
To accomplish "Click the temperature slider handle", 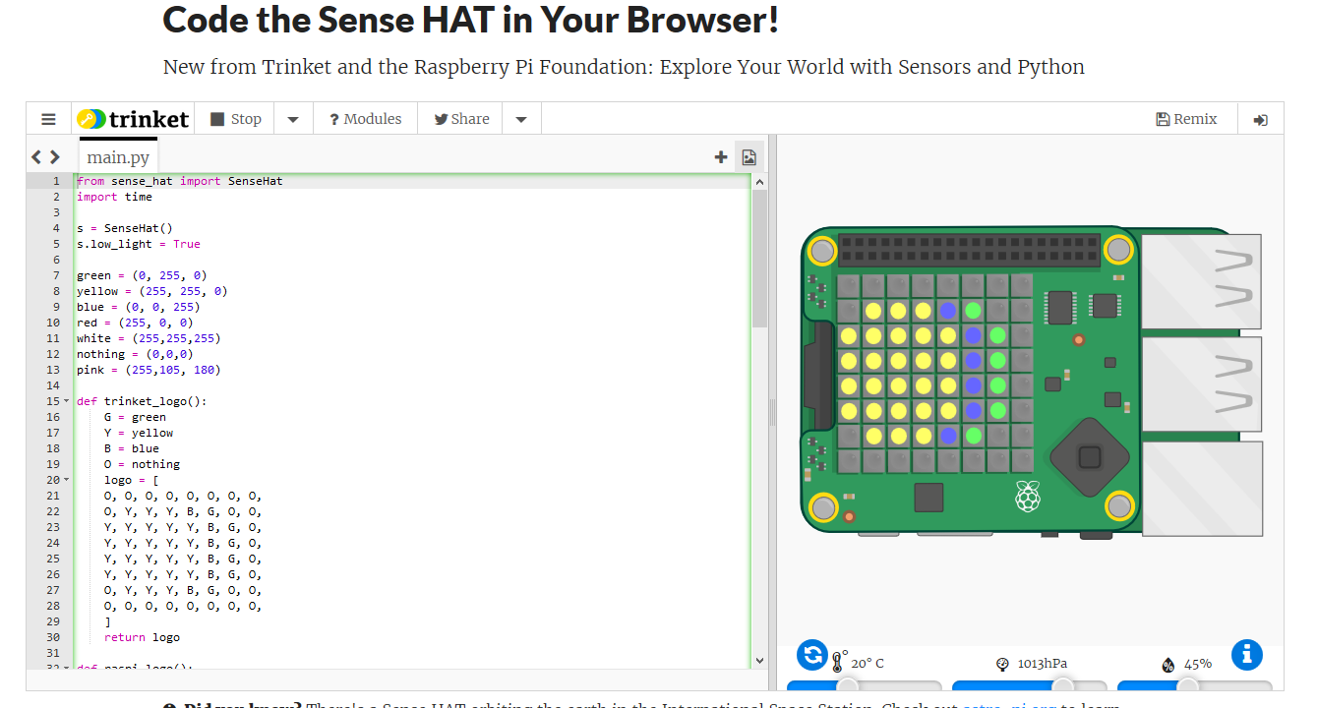I will pos(847,686).
